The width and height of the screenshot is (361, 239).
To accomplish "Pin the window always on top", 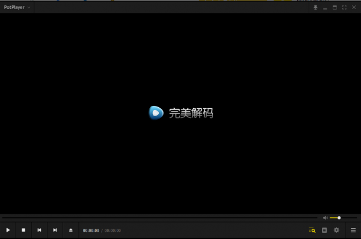I will click(x=315, y=8).
